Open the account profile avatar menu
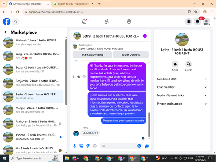Viewport: 216px width, 162px height. [206, 22]
